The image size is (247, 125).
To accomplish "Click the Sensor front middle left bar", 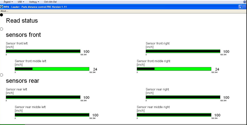I will tap(52, 69).
